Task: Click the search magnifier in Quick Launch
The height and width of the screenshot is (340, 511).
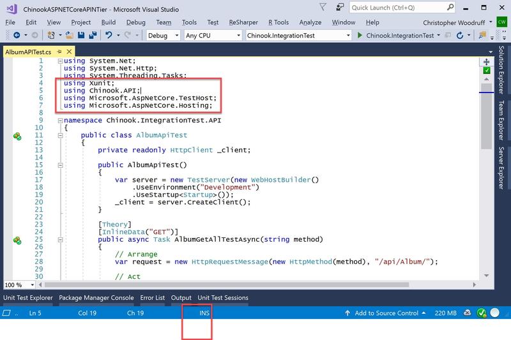Action: pyautogui.click(x=450, y=7)
